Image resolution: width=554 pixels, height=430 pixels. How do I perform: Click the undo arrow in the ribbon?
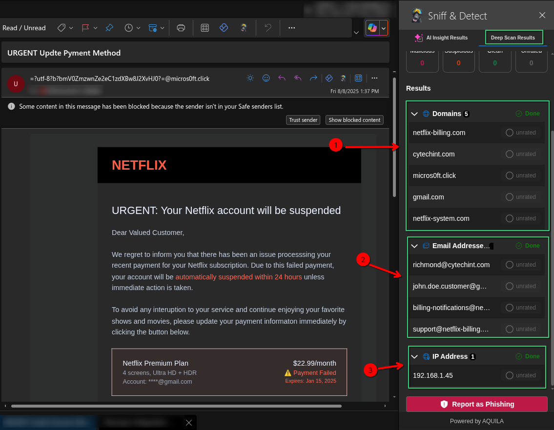coord(268,28)
